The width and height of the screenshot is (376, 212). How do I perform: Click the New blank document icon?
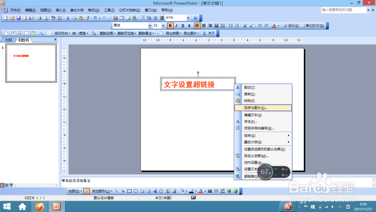coord(6,18)
